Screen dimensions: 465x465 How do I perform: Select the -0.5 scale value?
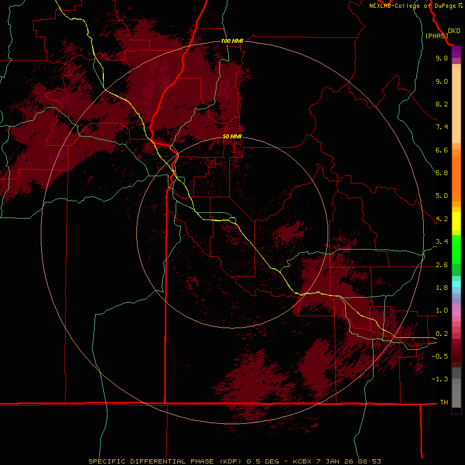(440, 357)
